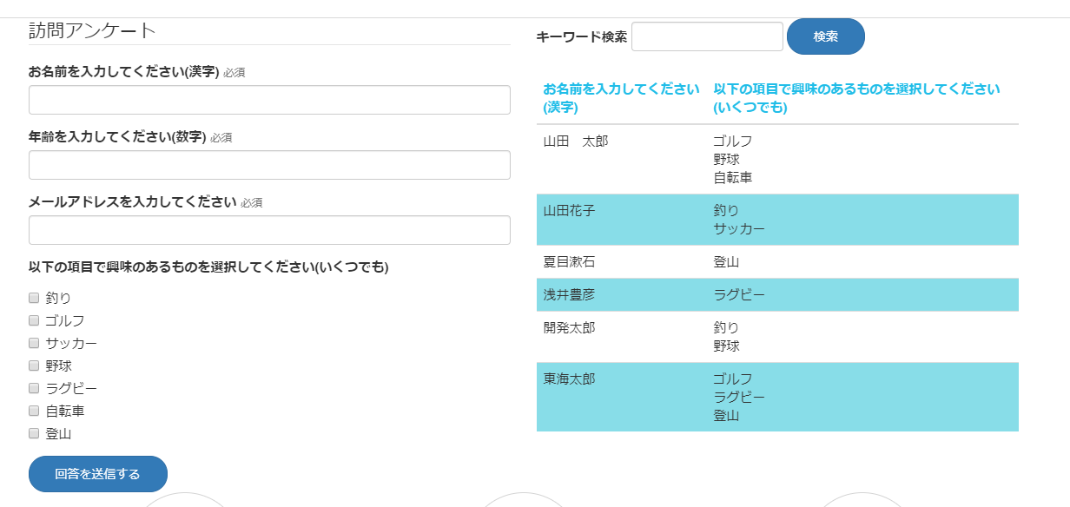
Task: Click the 検索 search button
Action: [x=826, y=36]
